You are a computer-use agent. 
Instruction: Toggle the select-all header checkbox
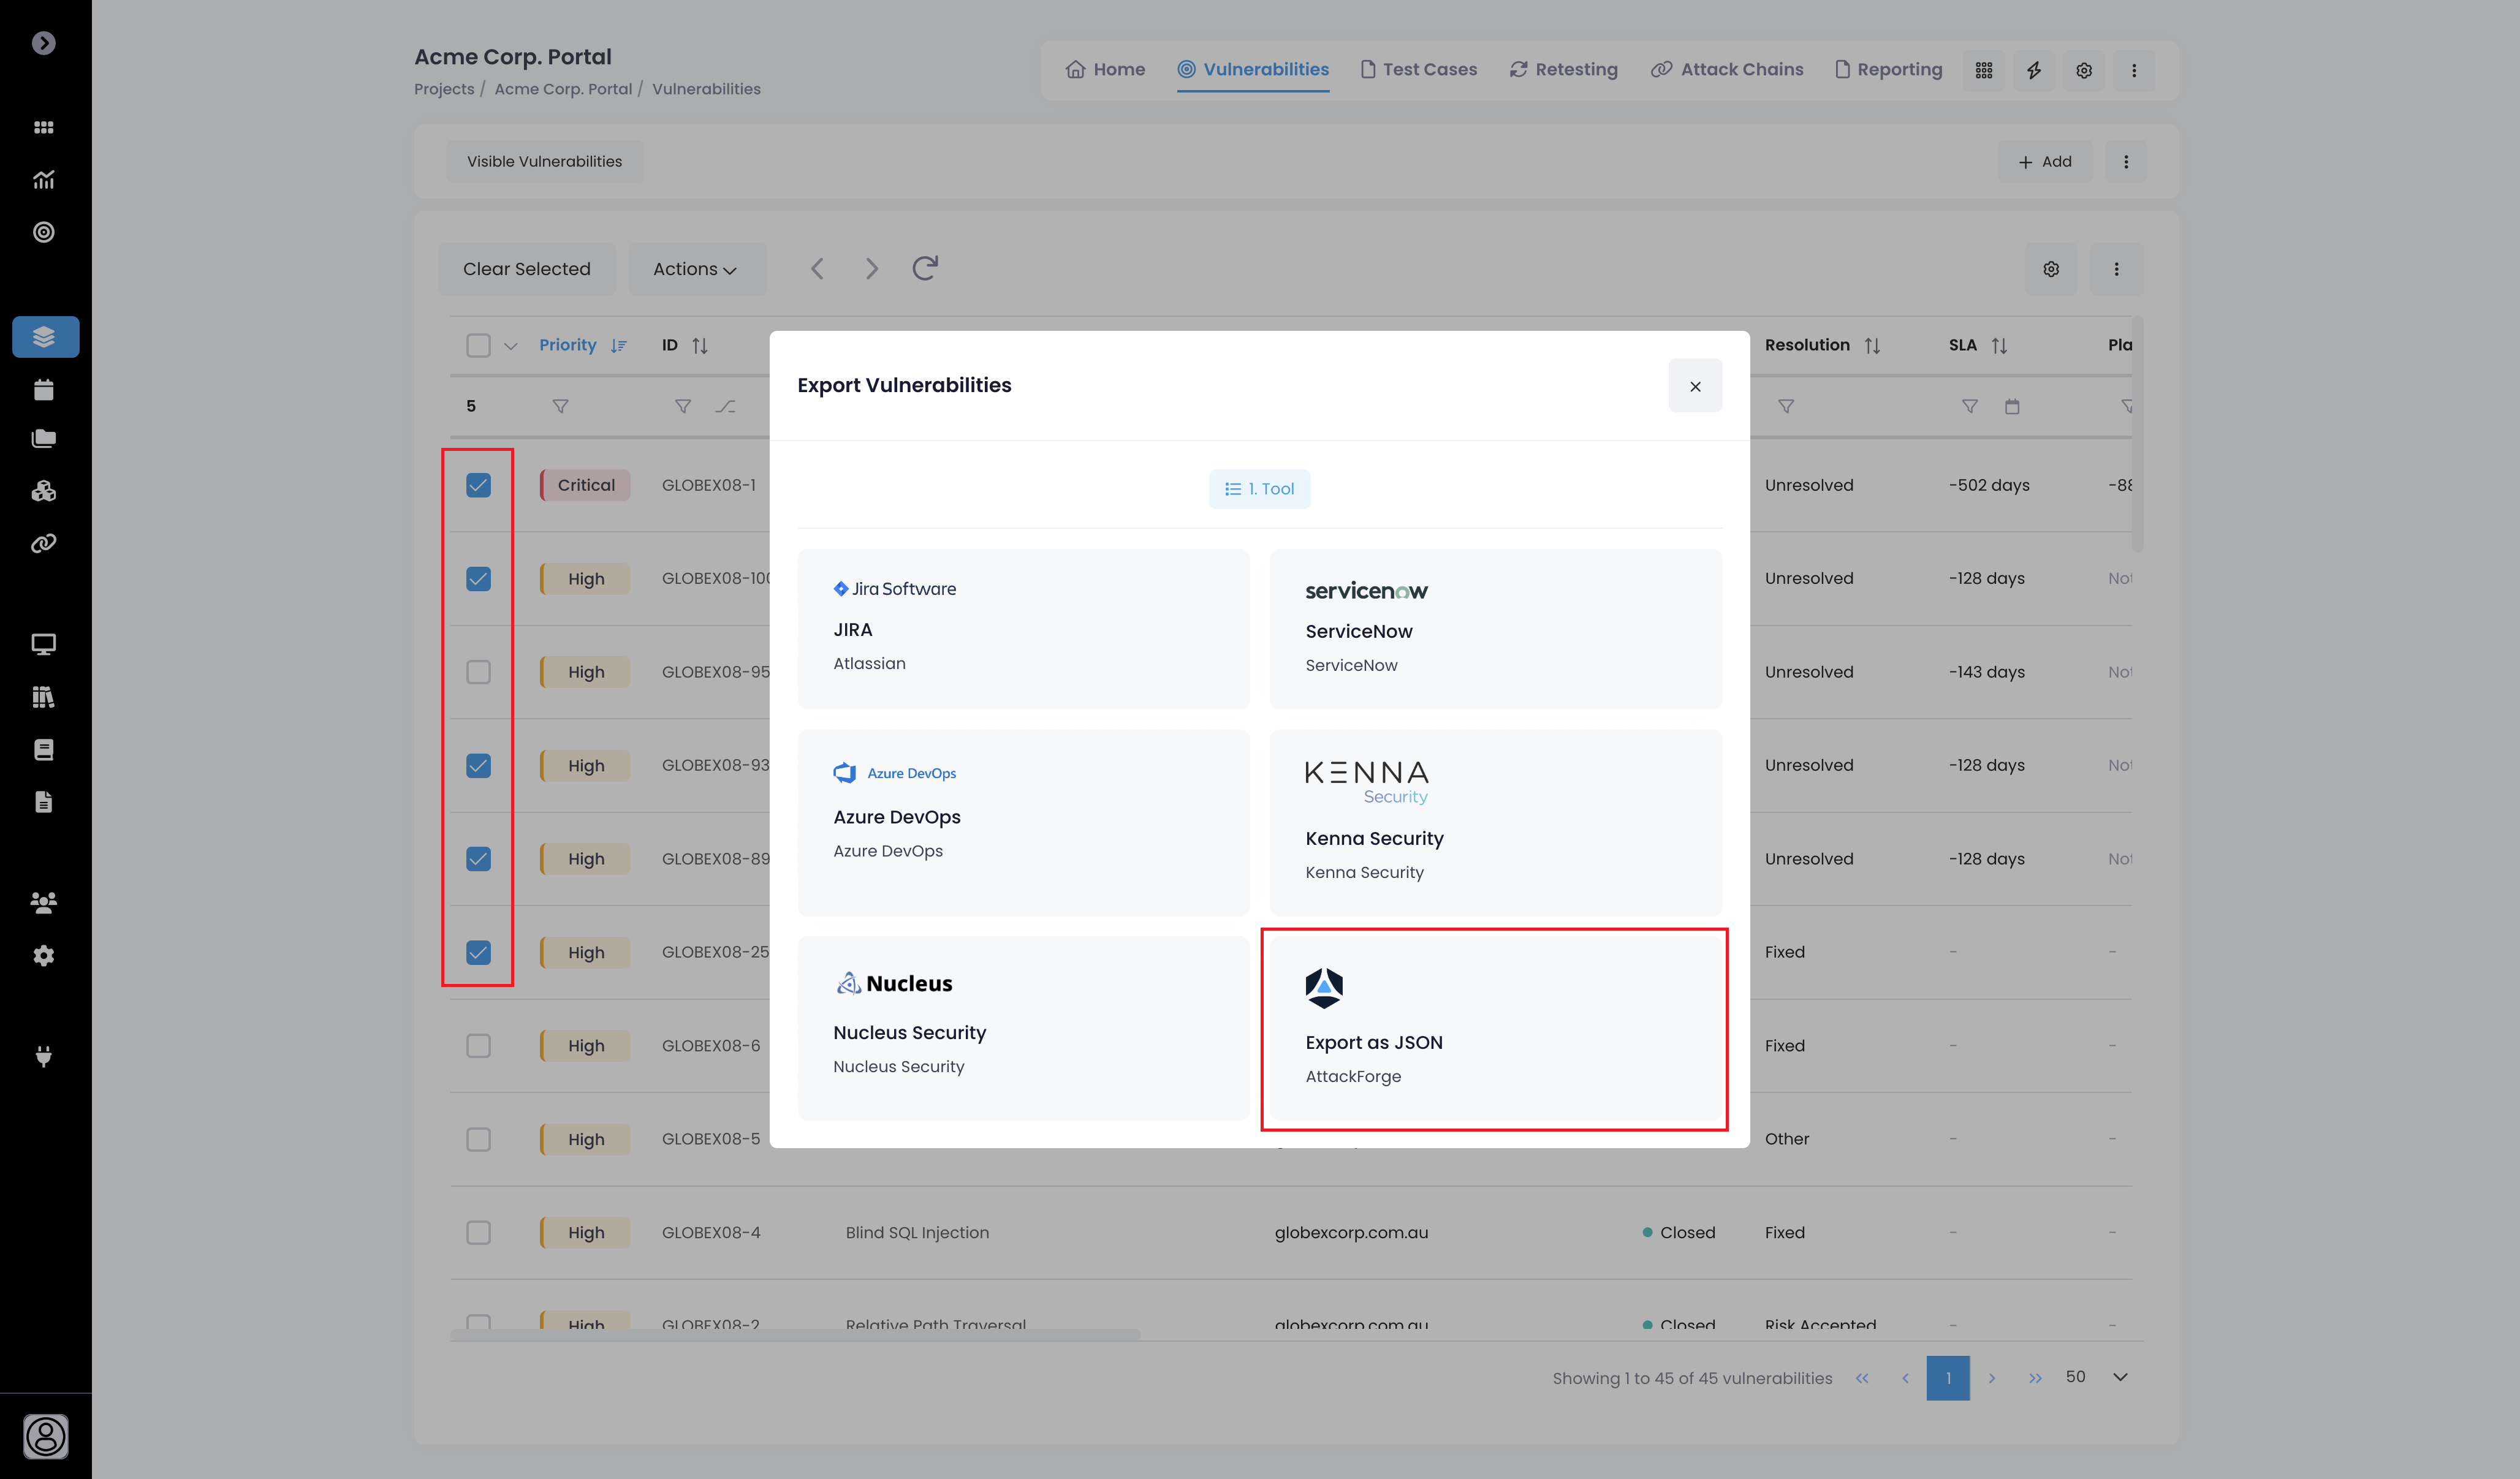point(478,346)
